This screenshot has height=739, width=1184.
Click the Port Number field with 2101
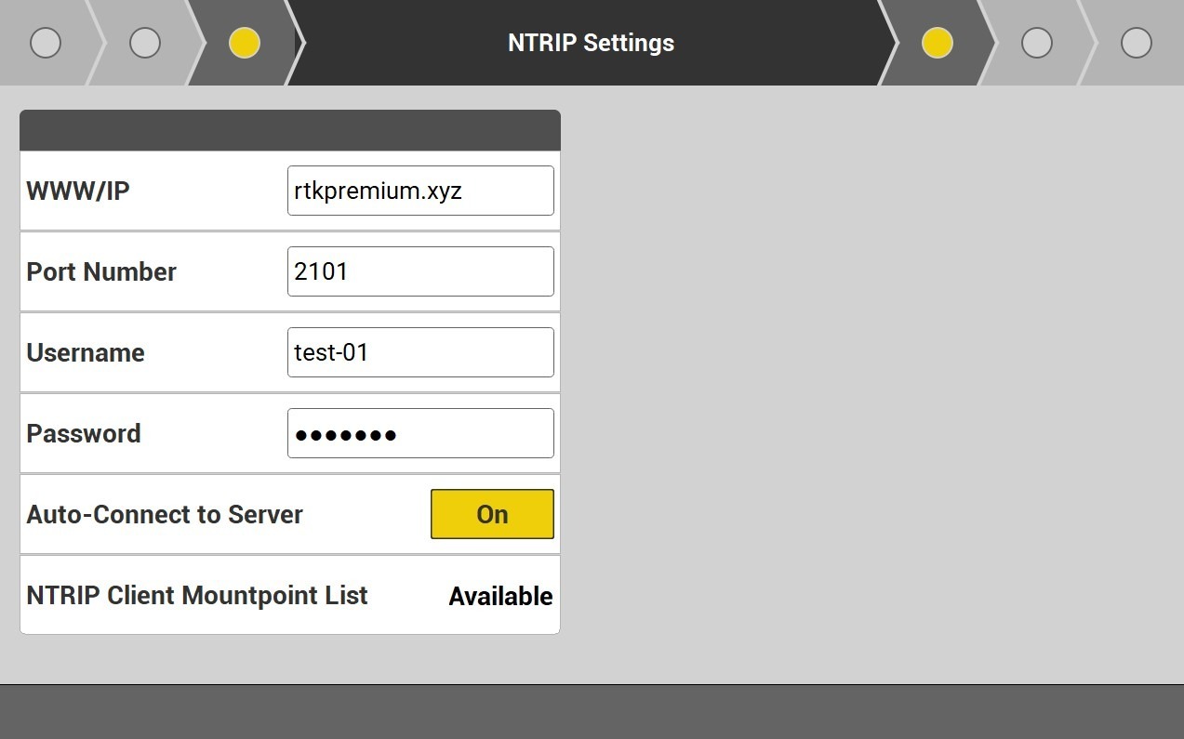[x=420, y=271]
